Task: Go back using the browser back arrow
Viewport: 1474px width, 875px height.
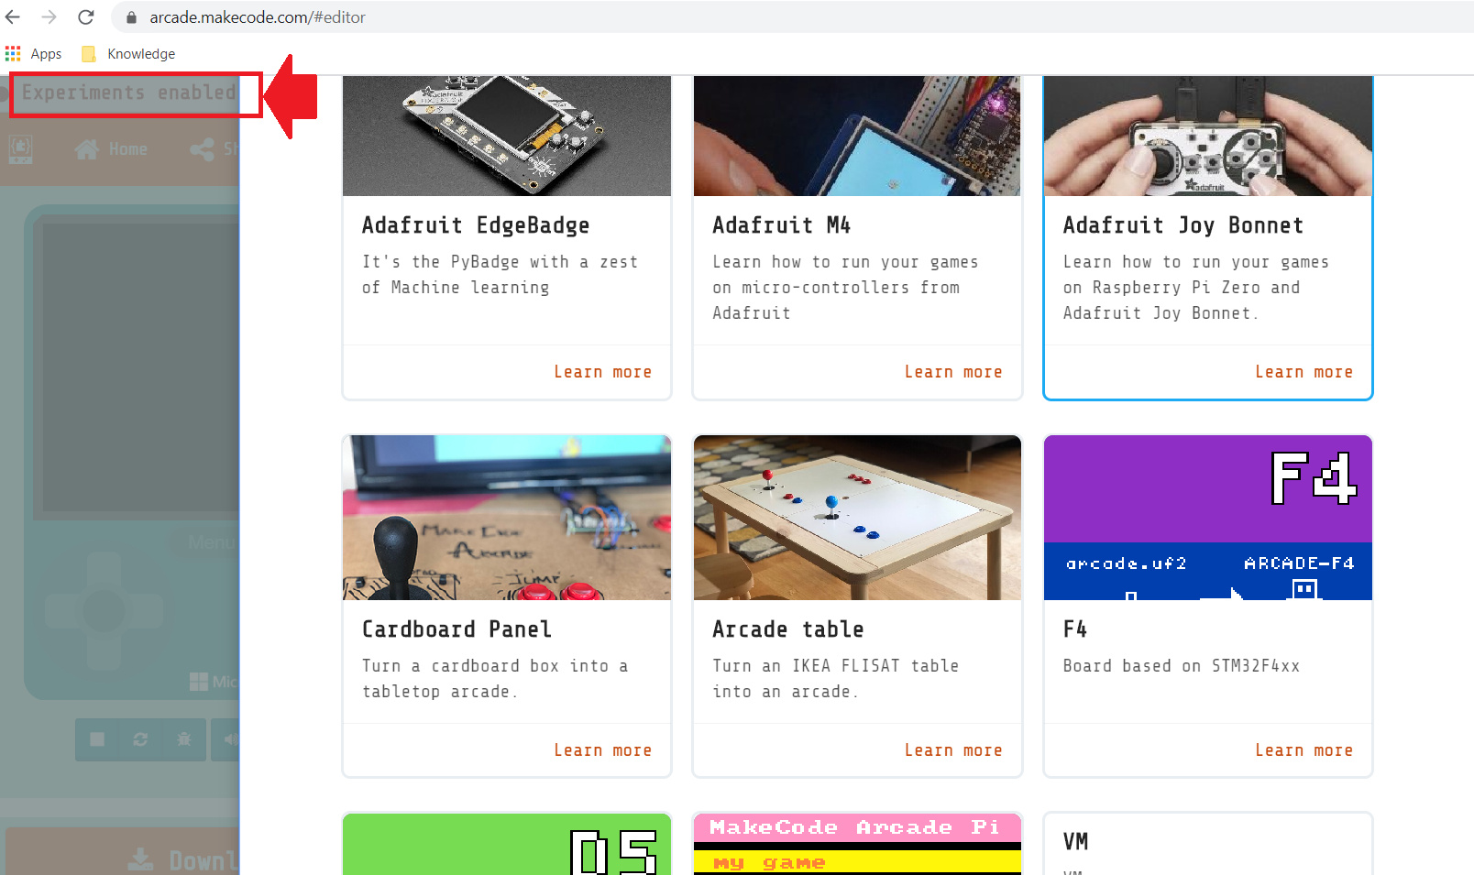Action: tap(13, 17)
